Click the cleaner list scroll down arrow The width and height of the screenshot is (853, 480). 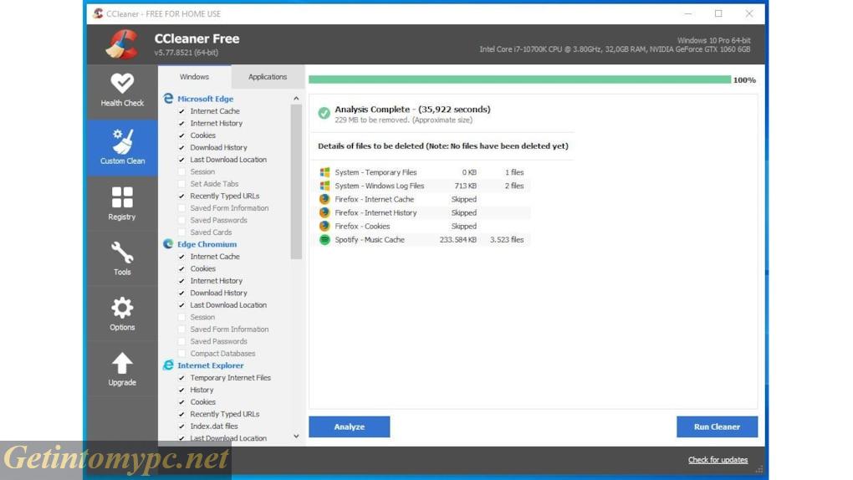click(x=296, y=436)
